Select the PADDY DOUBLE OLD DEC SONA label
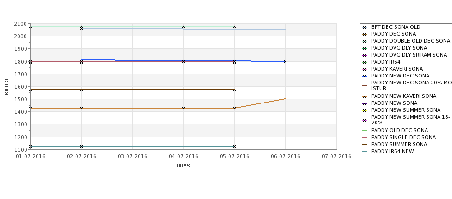The image size is (452, 199). (x=410, y=41)
